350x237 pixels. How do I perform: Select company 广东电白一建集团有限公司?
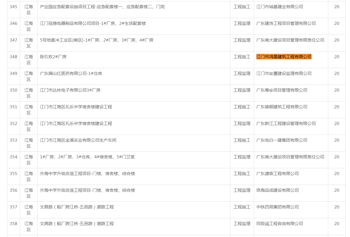pos(282,140)
